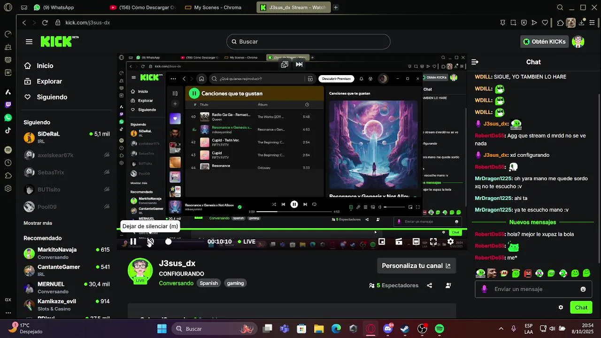Open offline channel SebasTrix
The height and width of the screenshot is (338, 601).
pos(67,172)
